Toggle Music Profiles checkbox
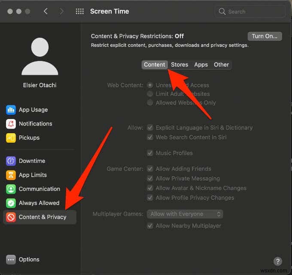The height and width of the screenshot is (275, 292). pos(150,153)
